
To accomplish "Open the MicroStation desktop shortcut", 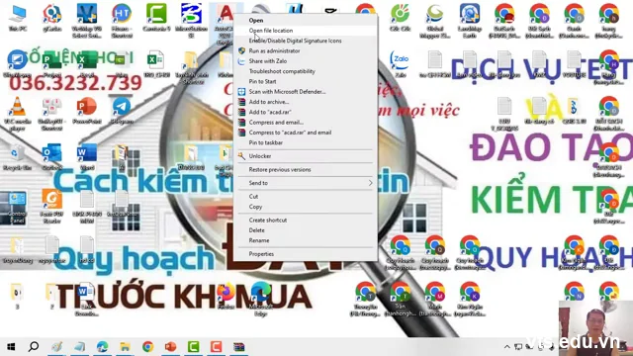I will (191, 20).
